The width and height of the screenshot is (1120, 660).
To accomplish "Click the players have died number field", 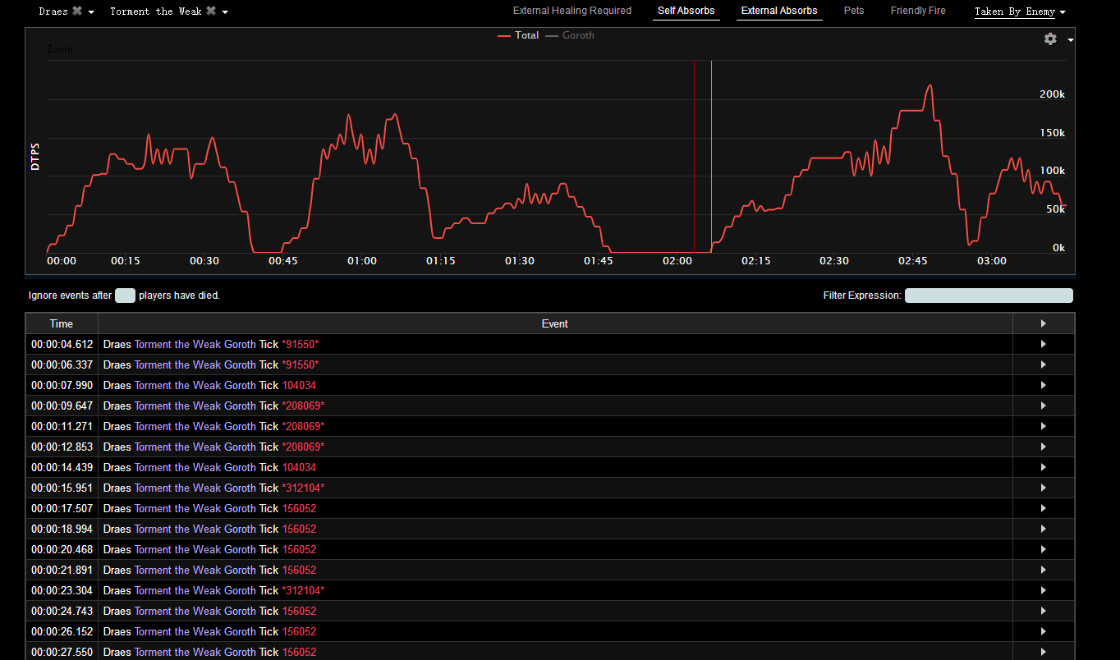I will click(125, 296).
